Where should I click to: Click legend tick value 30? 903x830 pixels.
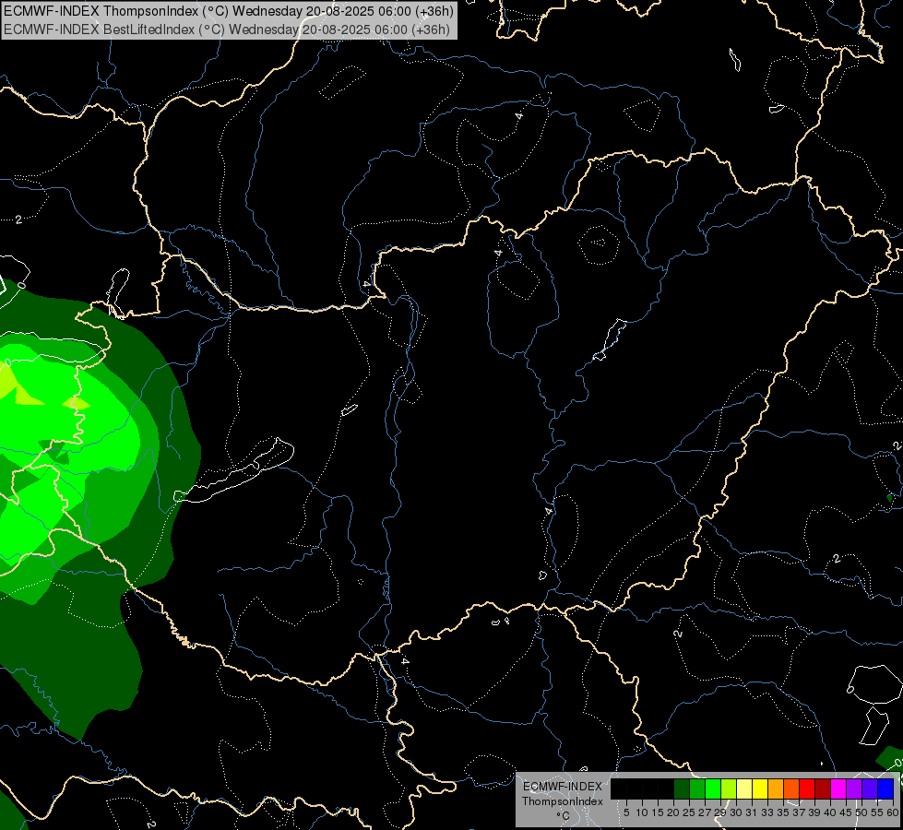pos(736,812)
